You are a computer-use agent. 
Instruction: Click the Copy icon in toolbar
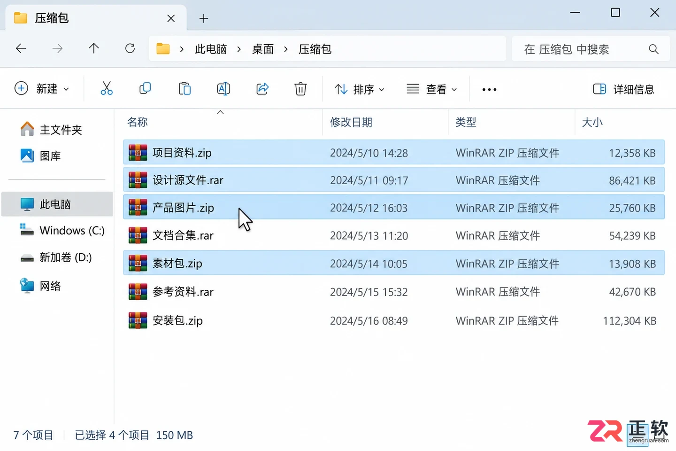(145, 88)
